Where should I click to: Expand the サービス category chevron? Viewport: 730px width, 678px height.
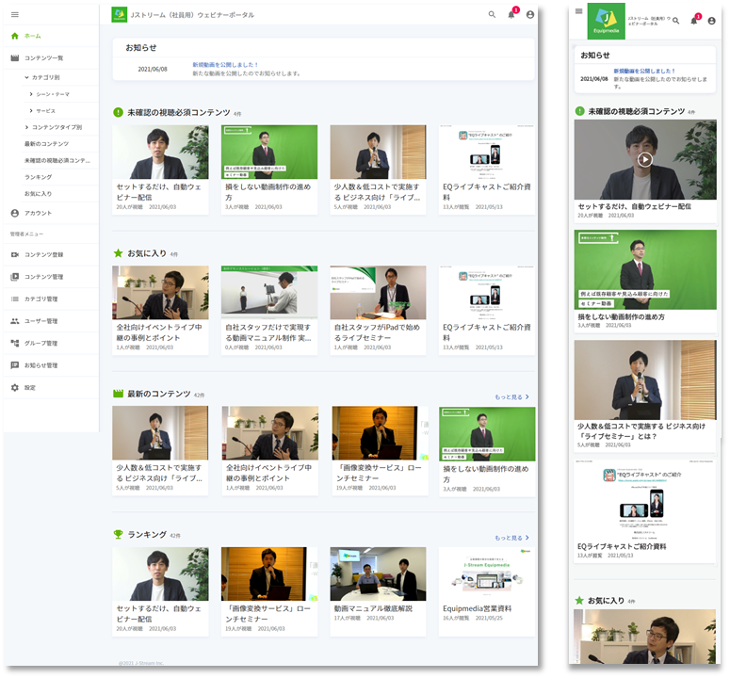[x=31, y=110]
